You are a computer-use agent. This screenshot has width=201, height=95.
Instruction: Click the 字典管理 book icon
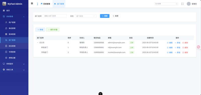(x=6, y=52)
